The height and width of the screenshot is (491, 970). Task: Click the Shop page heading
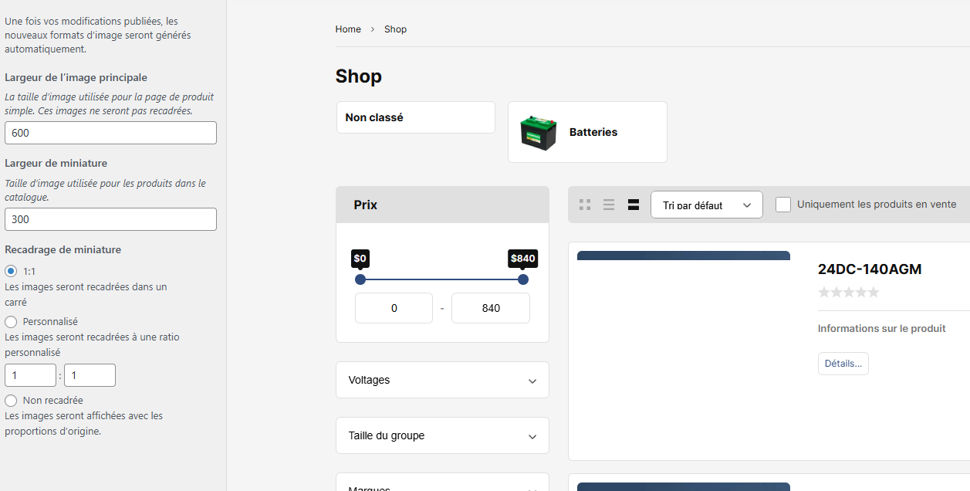click(359, 76)
